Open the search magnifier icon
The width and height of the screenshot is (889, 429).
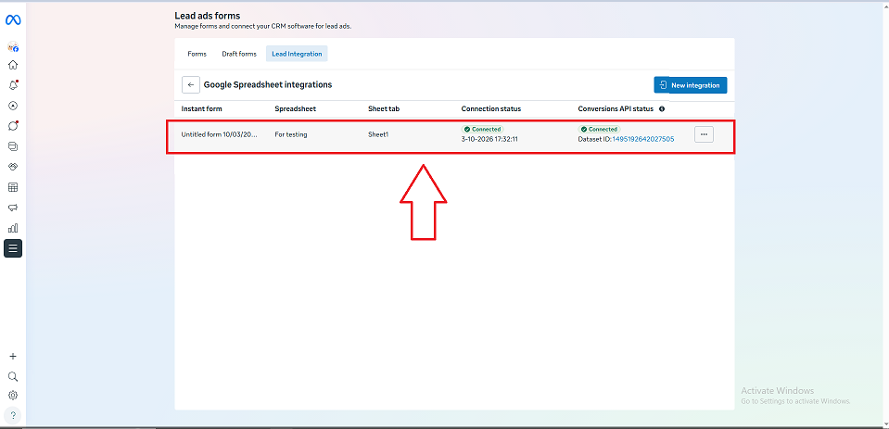[13, 377]
